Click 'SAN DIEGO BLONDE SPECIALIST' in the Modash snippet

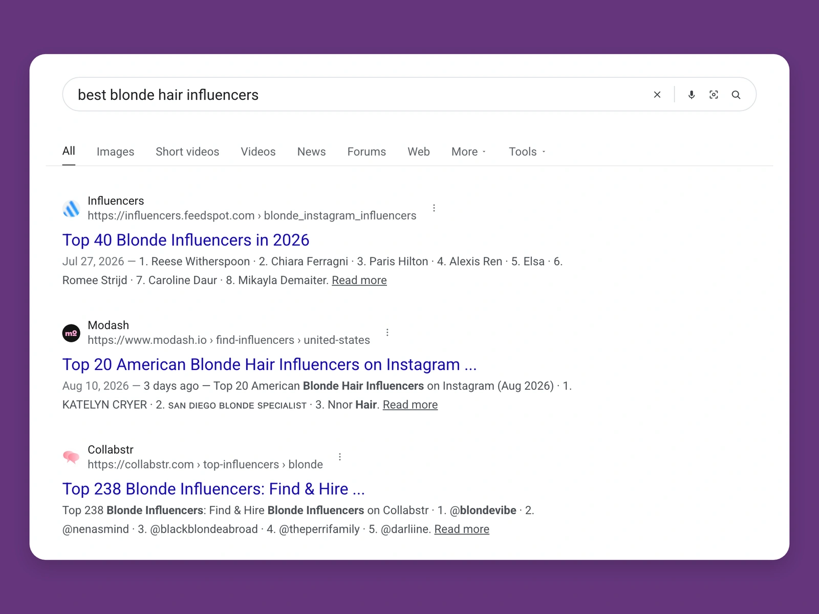click(237, 405)
